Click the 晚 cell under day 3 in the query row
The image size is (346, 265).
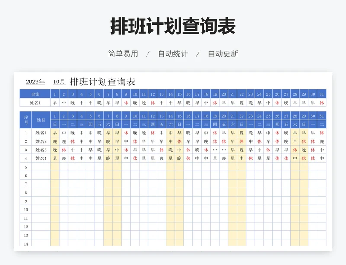(73, 102)
